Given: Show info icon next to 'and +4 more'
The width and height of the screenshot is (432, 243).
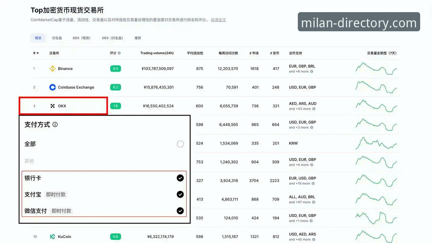Looking at the screenshot, I should pos(311,165).
